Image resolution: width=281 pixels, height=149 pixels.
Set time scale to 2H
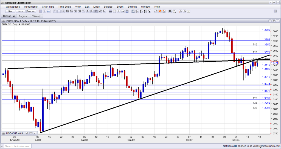84,11
